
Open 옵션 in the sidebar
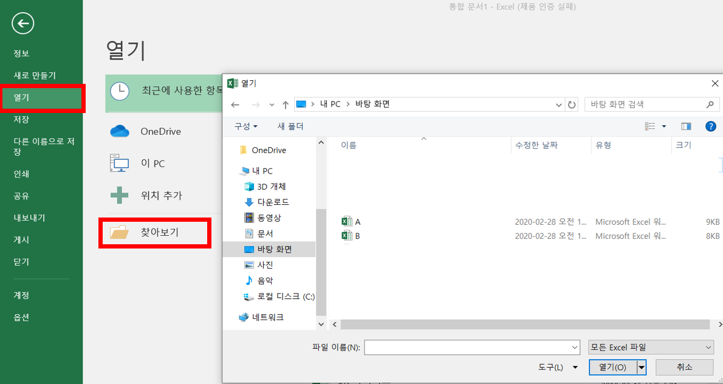21,317
